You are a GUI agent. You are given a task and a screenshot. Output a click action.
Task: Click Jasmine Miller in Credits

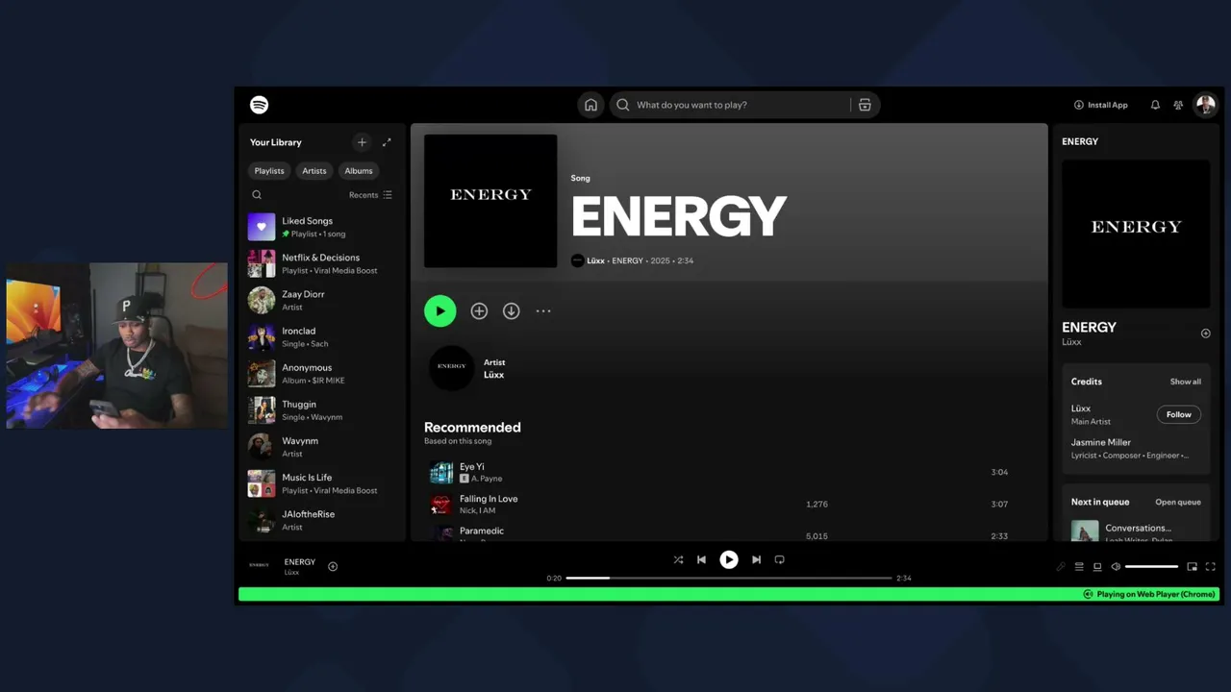[1101, 442]
